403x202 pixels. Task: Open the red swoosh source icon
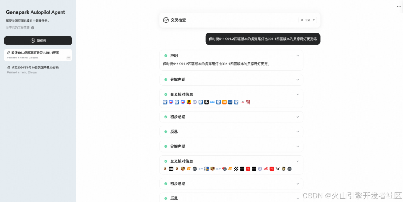tap(242, 102)
